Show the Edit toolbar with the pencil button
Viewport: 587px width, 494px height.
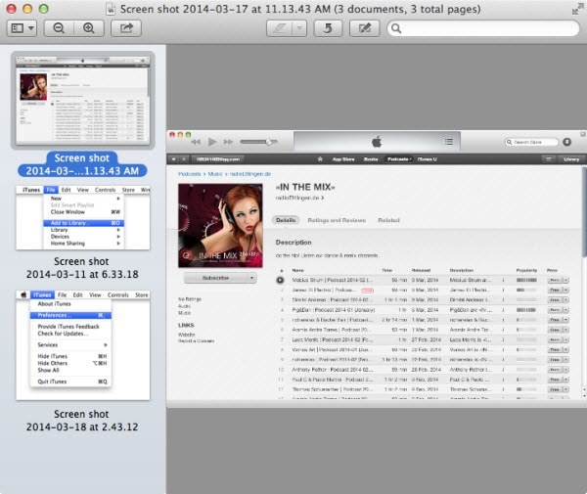(364, 28)
